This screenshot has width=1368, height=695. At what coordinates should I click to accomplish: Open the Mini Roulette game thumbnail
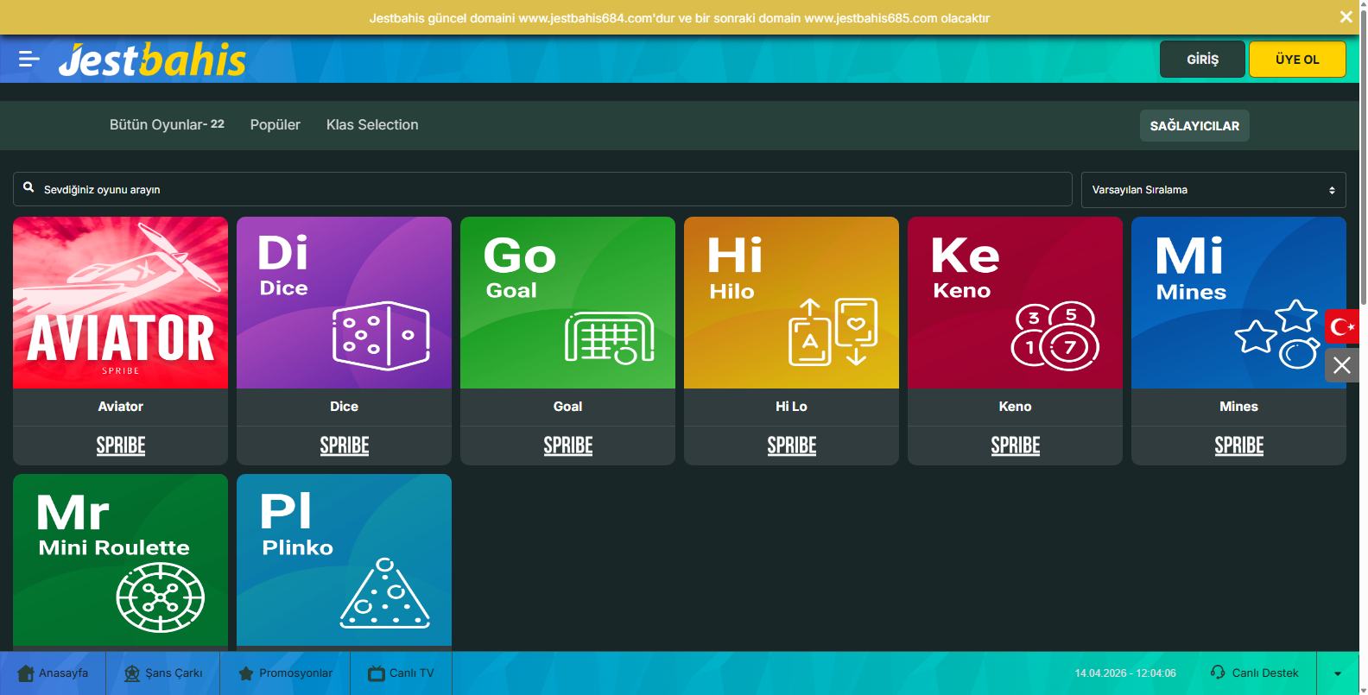[x=121, y=559]
